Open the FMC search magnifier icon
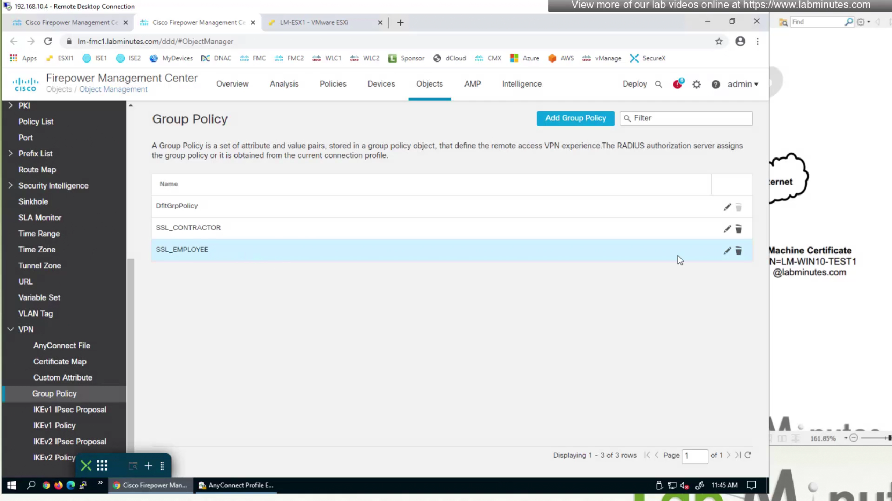The image size is (892, 501). click(x=658, y=84)
